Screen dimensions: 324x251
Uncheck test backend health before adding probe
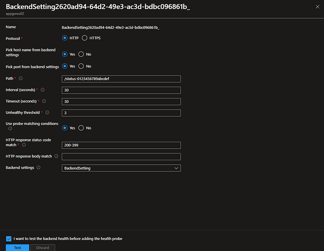(x=9, y=239)
